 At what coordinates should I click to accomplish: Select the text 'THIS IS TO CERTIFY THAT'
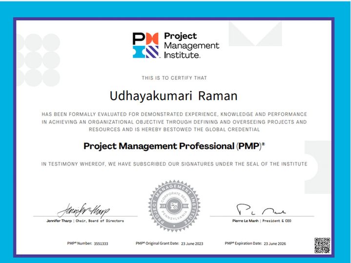[174, 78]
